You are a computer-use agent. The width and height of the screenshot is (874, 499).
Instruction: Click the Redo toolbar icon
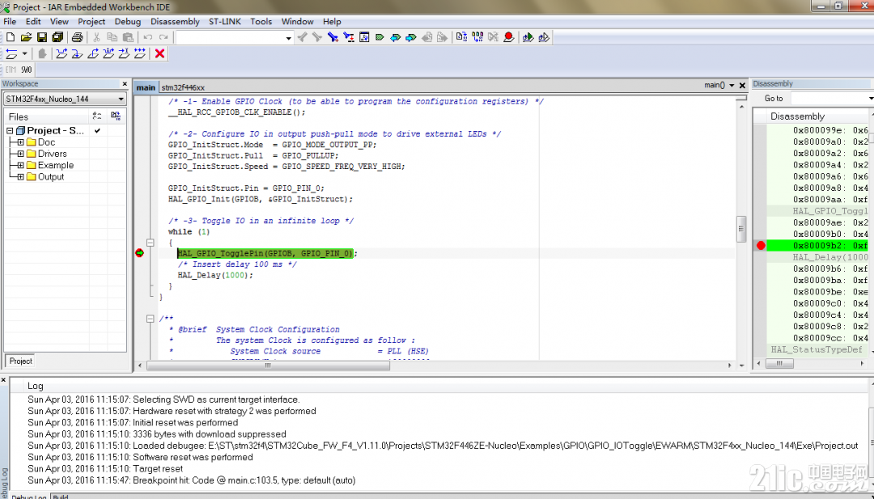(x=163, y=37)
